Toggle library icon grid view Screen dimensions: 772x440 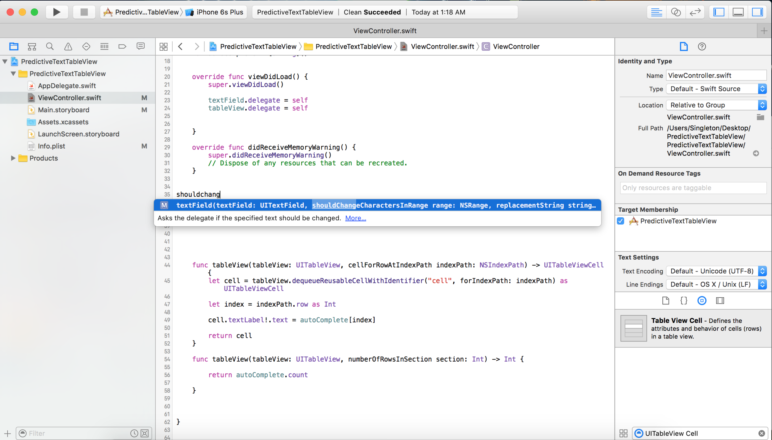click(623, 433)
